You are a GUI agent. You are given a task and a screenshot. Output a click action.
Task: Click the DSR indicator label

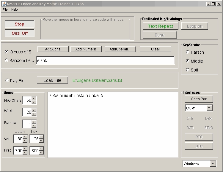click(208, 118)
